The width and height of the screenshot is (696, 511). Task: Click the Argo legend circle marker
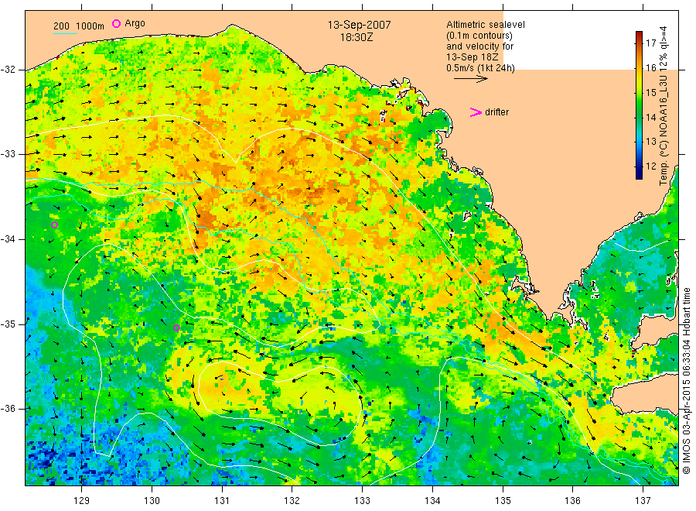(116, 23)
